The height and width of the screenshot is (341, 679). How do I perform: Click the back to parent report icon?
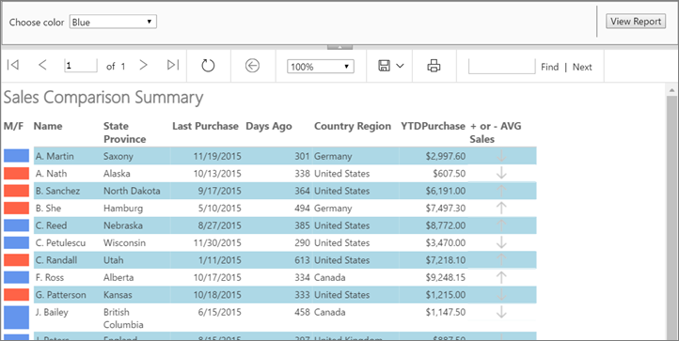252,66
